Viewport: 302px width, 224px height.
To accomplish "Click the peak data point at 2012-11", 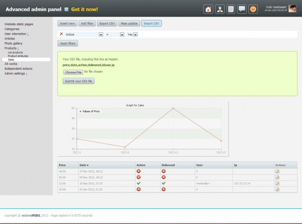I will [x=173, y=108].
